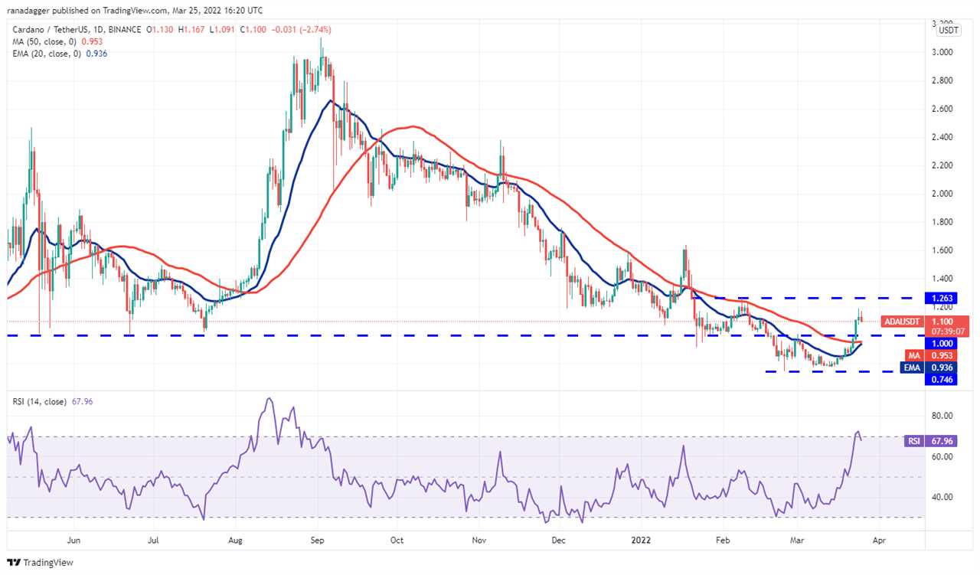Click the 80.00 RSI axis label

click(x=944, y=416)
